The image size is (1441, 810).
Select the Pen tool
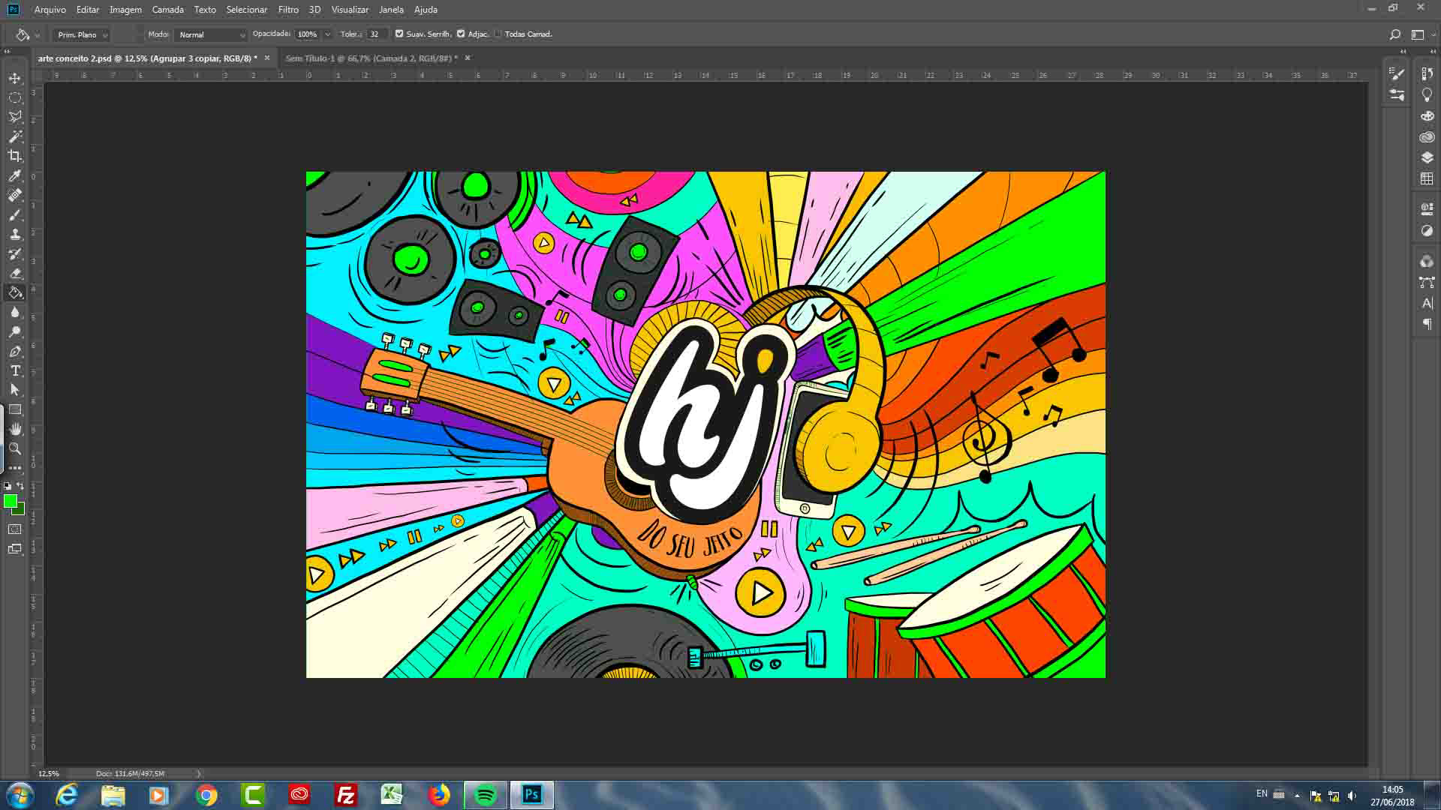15,351
